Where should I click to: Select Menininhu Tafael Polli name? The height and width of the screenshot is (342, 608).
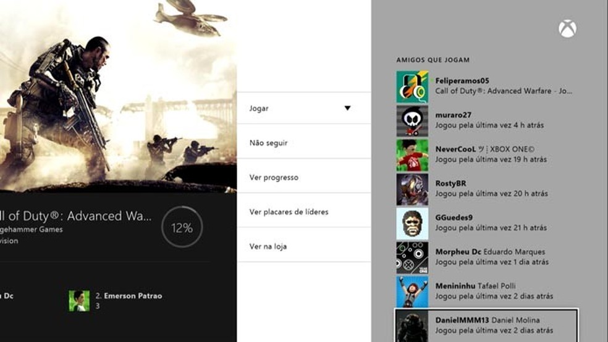click(475, 286)
